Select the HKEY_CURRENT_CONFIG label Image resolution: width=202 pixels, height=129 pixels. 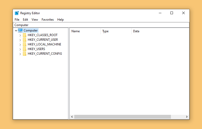45,54
